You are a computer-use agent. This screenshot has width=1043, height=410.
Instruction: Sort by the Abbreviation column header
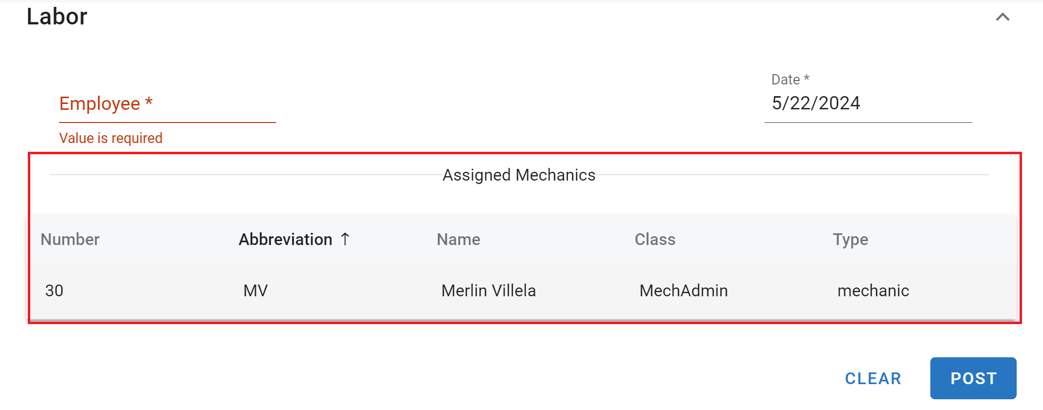pyautogui.click(x=285, y=240)
